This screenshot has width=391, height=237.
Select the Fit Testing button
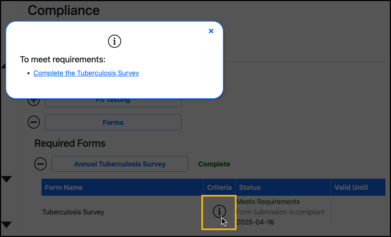113,100
